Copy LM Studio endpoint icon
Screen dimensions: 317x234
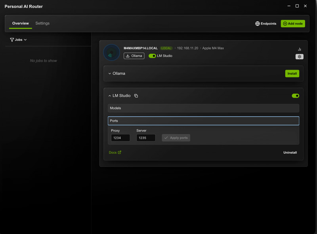click(136, 96)
